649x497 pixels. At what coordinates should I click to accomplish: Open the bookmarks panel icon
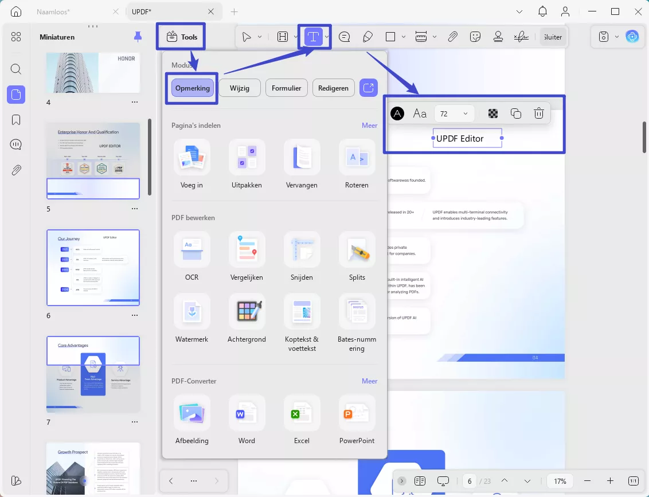coord(15,120)
